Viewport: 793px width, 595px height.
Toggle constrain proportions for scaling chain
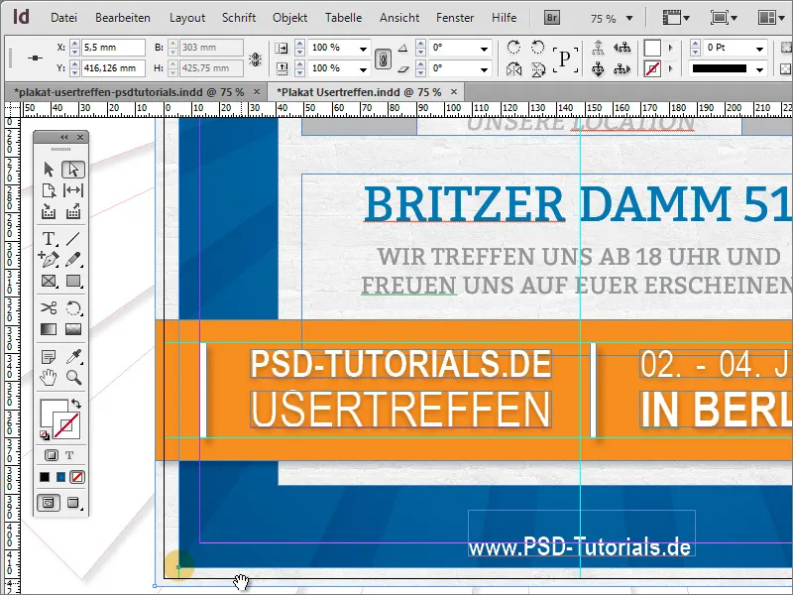383,59
